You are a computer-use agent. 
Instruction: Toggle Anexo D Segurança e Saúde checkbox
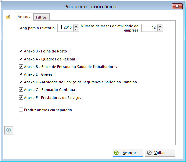click(x=21, y=82)
